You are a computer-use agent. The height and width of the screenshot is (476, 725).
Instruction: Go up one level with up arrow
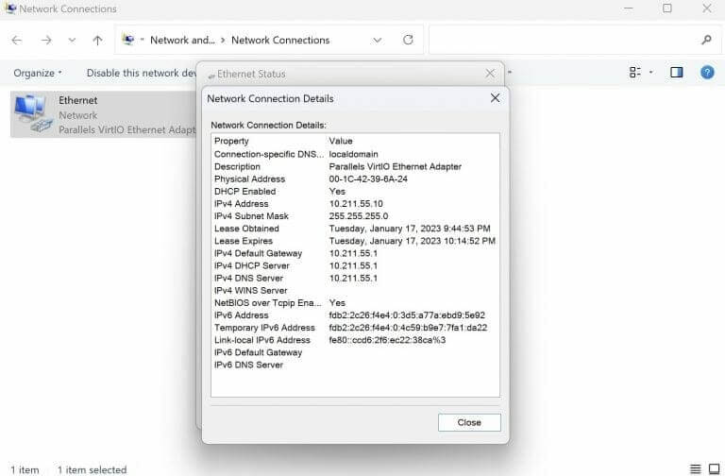97,41
